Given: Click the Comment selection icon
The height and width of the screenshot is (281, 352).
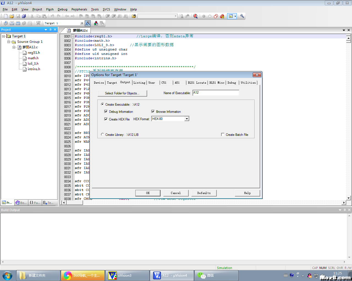Looking at the screenshot, I should (x=120, y=16).
